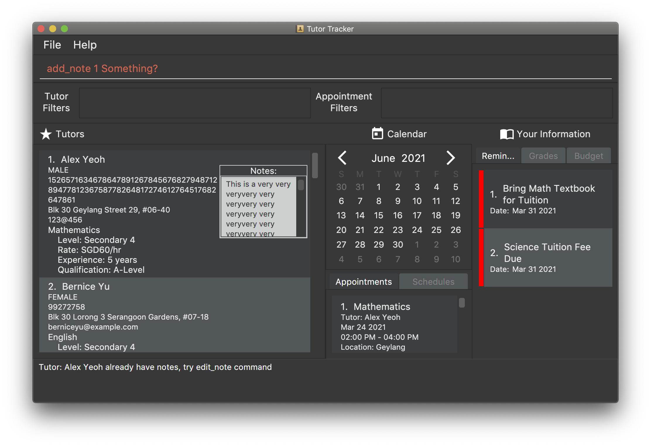651x446 pixels.
Task: Pick June 24 in the calendar grid
Action: pyautogui.click(x=417, y=230)
